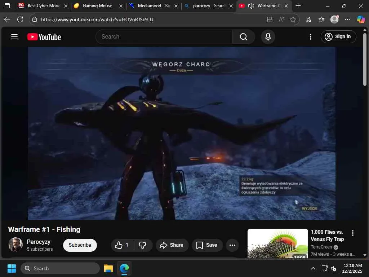Image resolution: width=369 pixels, height=277 pixels.
Task: Click taskbar Search box
Action: coord(60,268)
